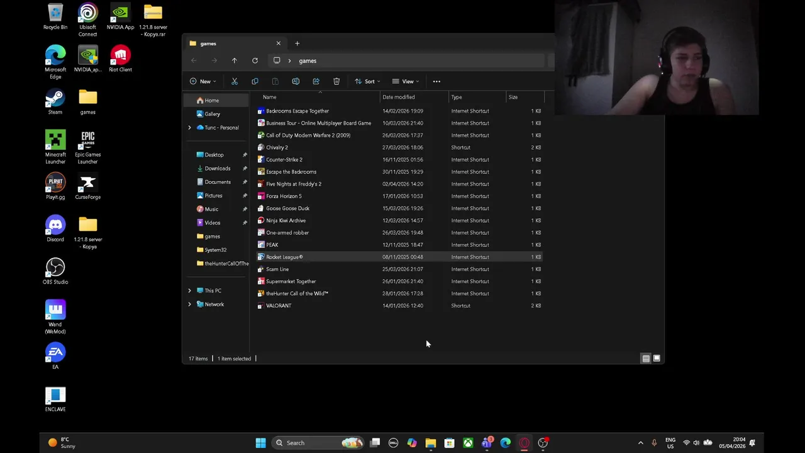Select the Chivalry 2 shortcut
The width and height of the screenshot is (805, 453).
pos(399,147)
